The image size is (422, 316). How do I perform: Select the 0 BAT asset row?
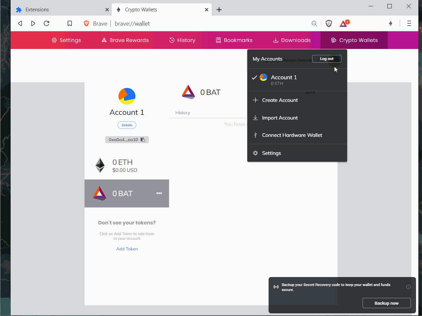tap(127, 193)
